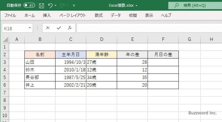Click the Save icon in the title bar
The height and width of the screenshot is (122, 222).
(x=41, y=5)
